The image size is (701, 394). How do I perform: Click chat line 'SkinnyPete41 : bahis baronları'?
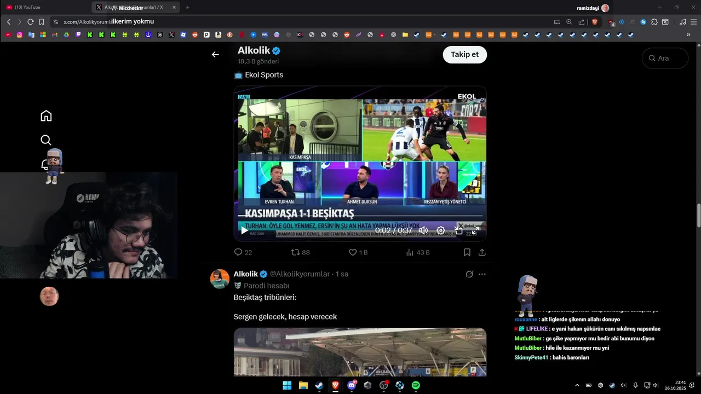(x=551, y=357)
